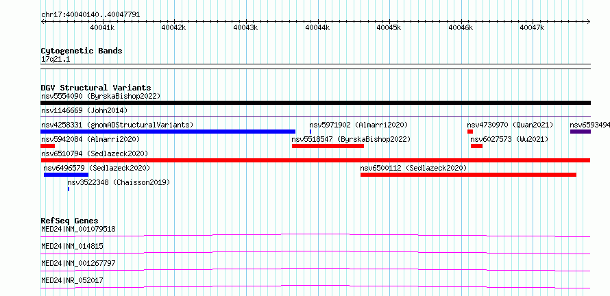Screen dimensions: 610x296
Task: Click the ruler's left arrowhead
Action: (42, 21)
